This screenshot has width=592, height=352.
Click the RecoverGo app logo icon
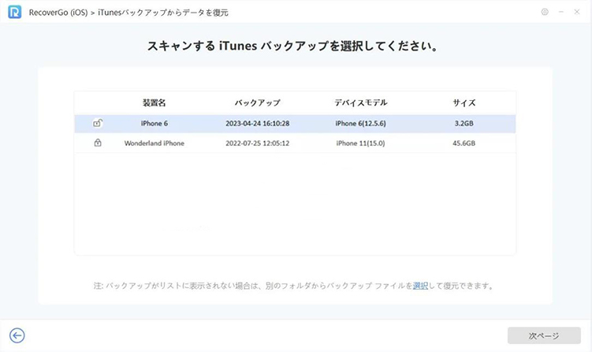pyautogui.click(x=15, y=12)
